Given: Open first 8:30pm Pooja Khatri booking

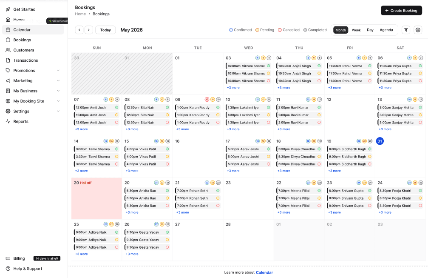Looking at the screenshot, I should tap(400, 191).
